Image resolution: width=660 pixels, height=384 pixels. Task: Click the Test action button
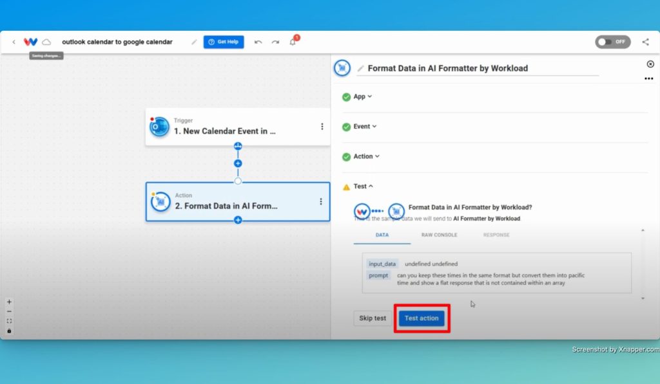[422, 318]
